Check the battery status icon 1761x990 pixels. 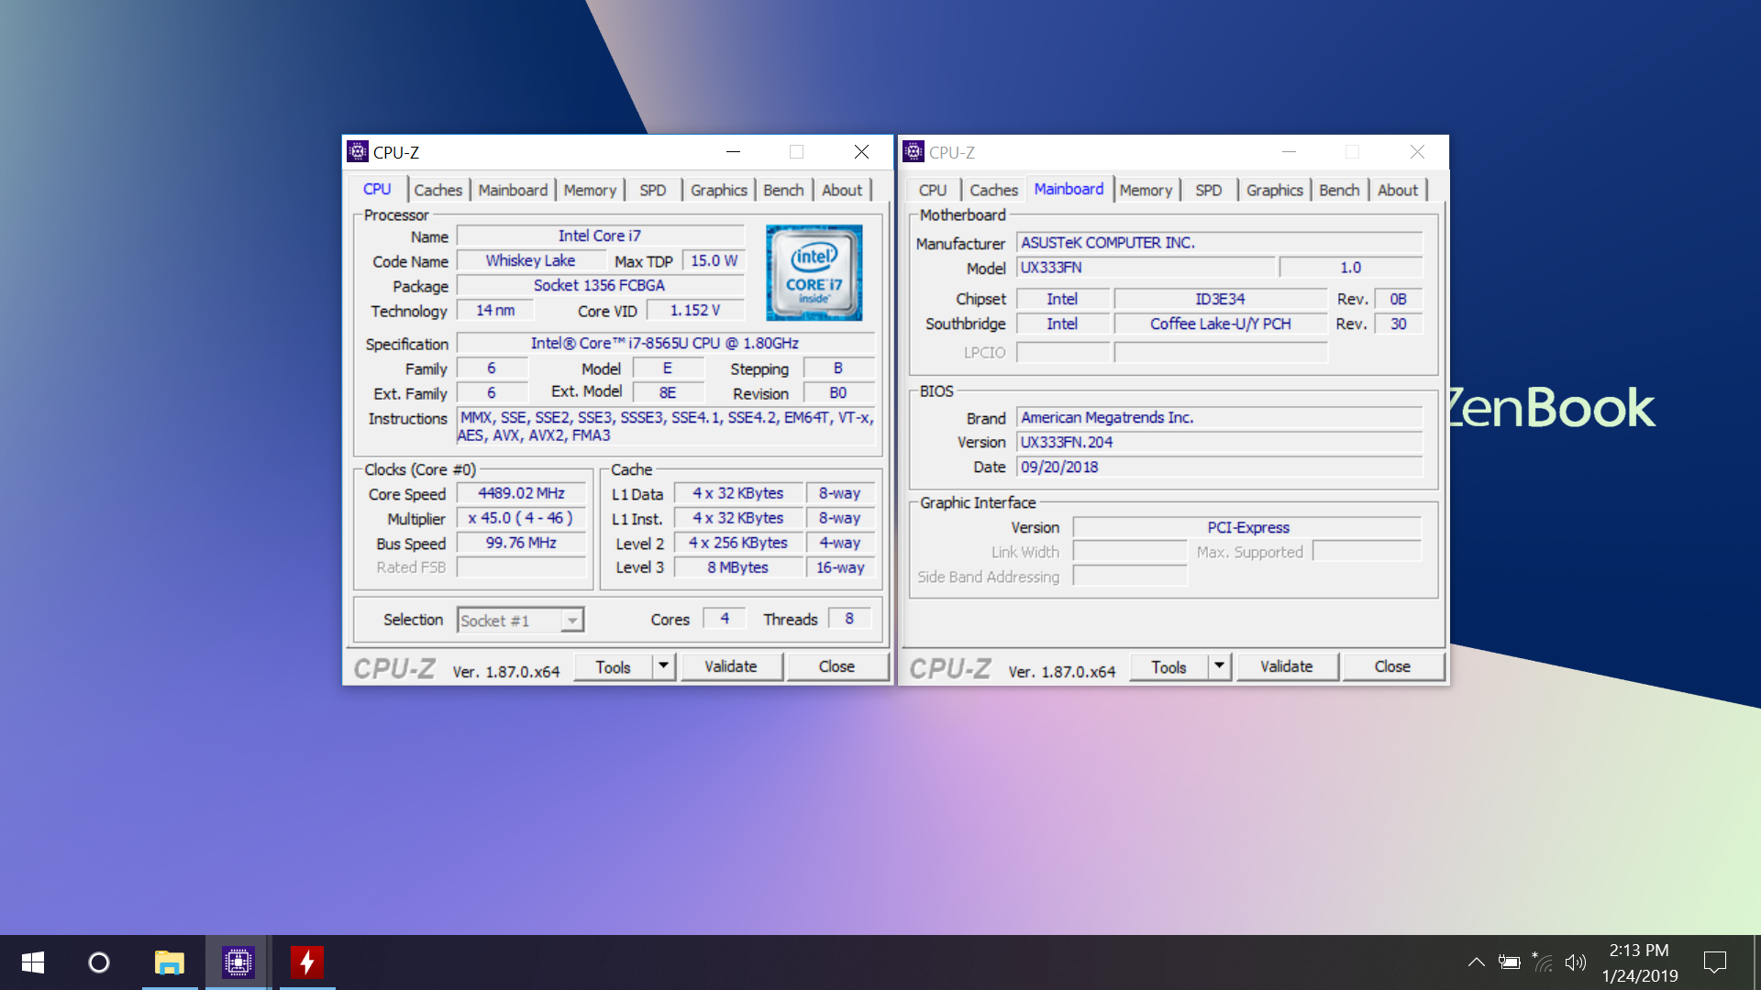(1510, 962)
